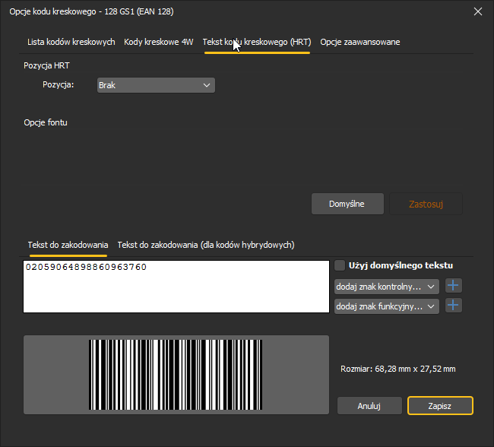Save with the Zapisz button

pyautogui.click(x=440, y=406)
